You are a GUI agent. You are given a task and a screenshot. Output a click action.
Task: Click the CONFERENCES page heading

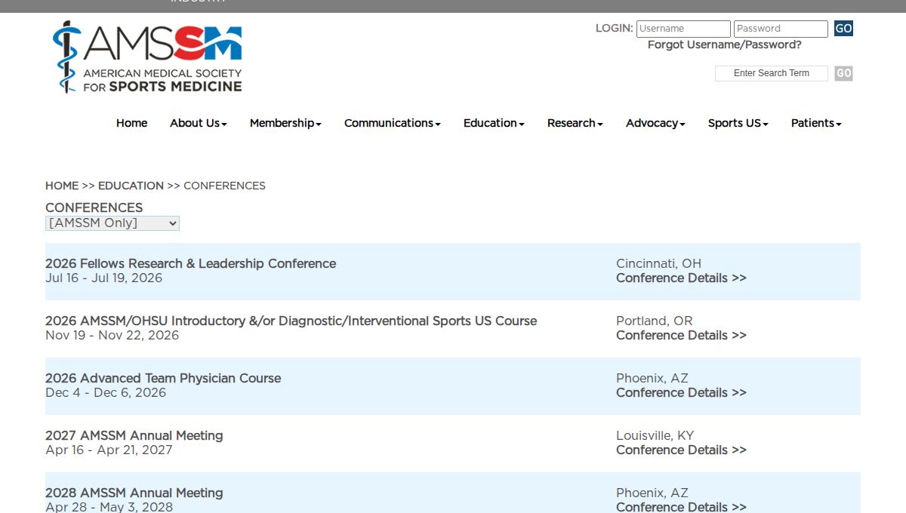[x=94, y=207]
